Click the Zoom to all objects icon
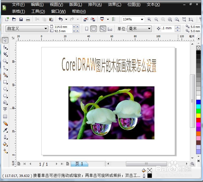 pyautogui.click(x=170, y=19)
